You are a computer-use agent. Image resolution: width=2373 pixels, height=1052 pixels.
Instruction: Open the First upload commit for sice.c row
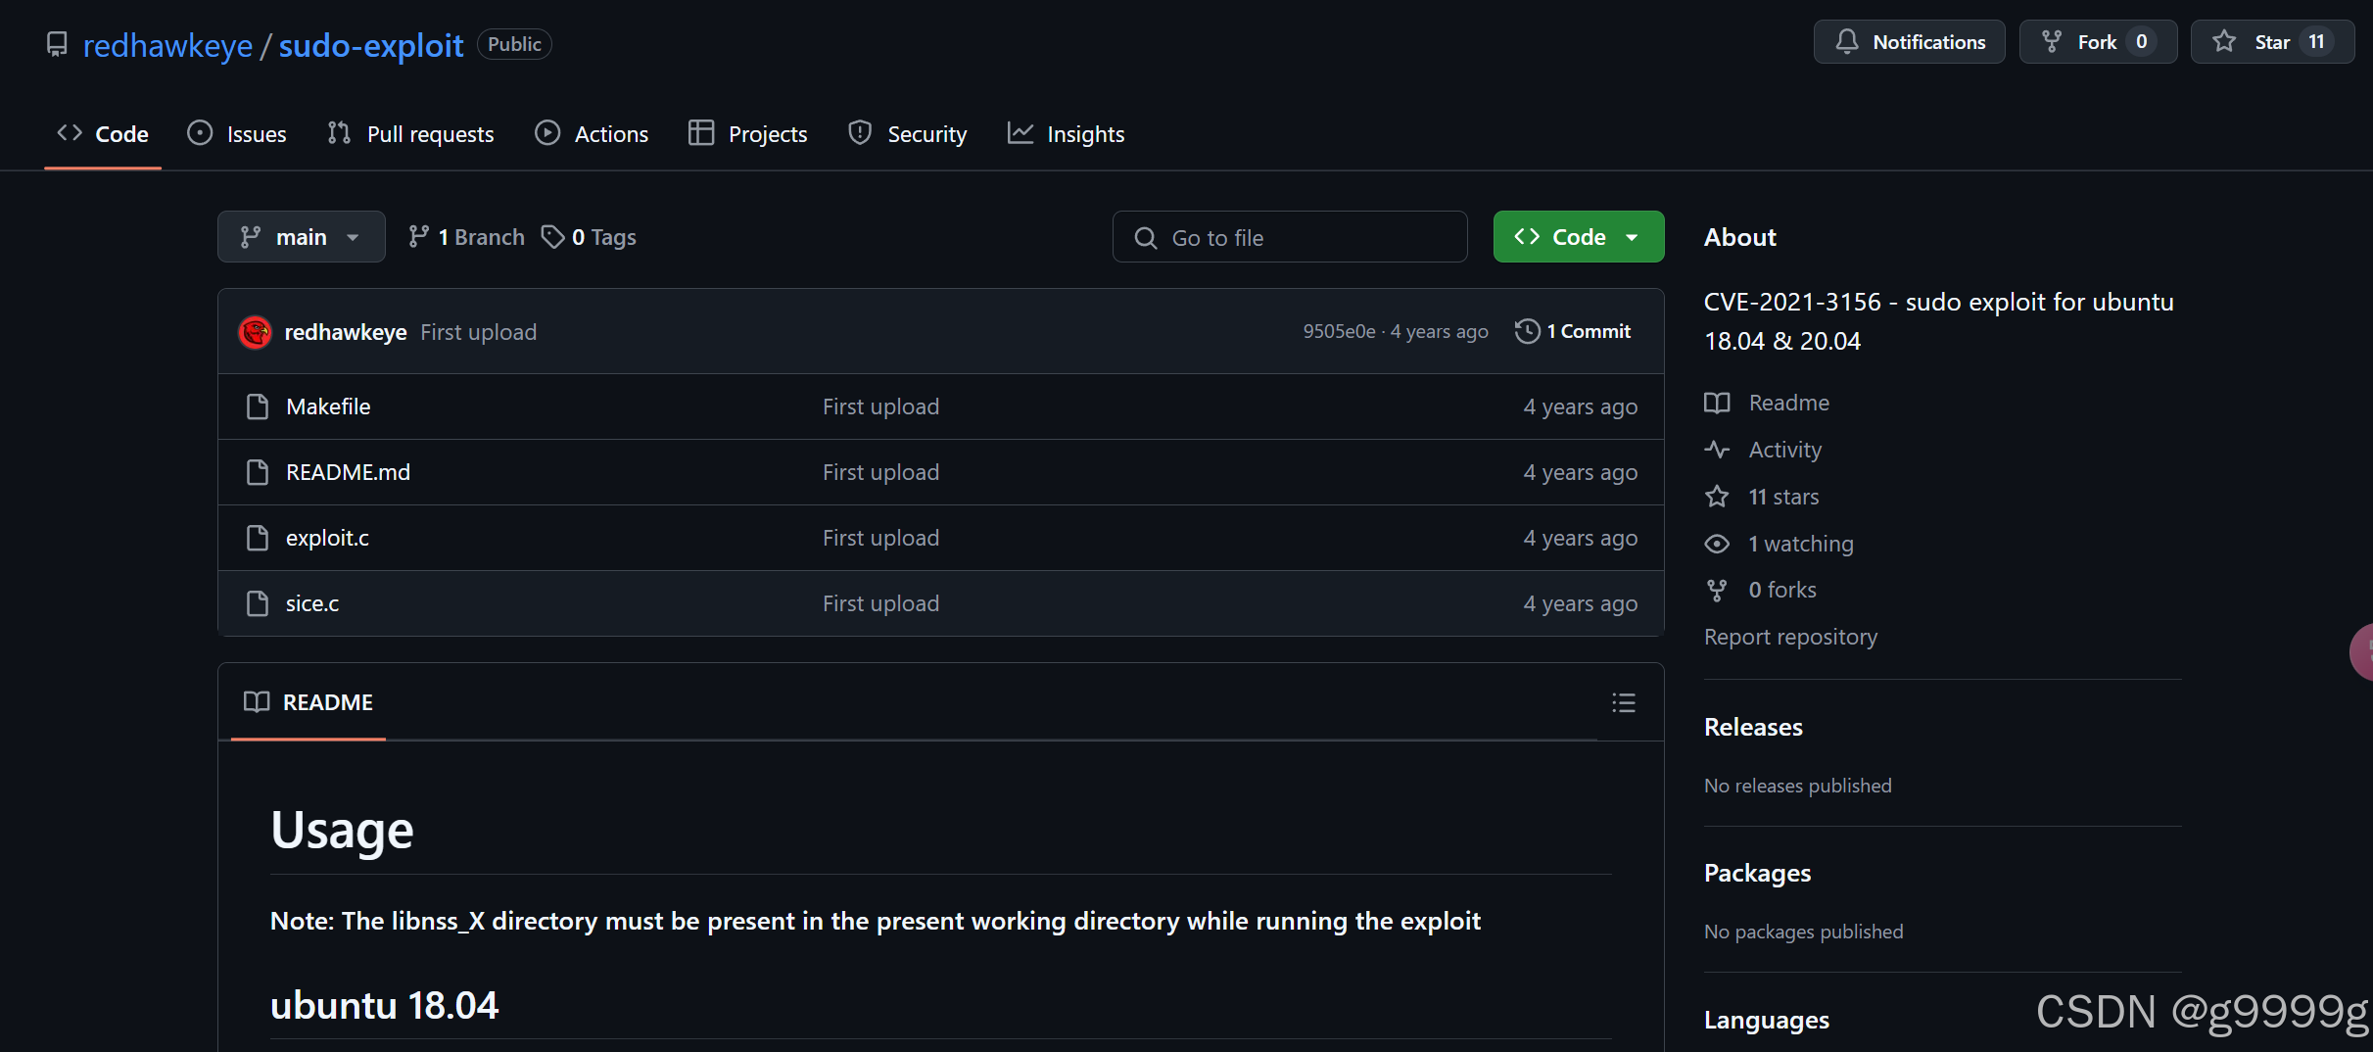click(x=880, y=603)
